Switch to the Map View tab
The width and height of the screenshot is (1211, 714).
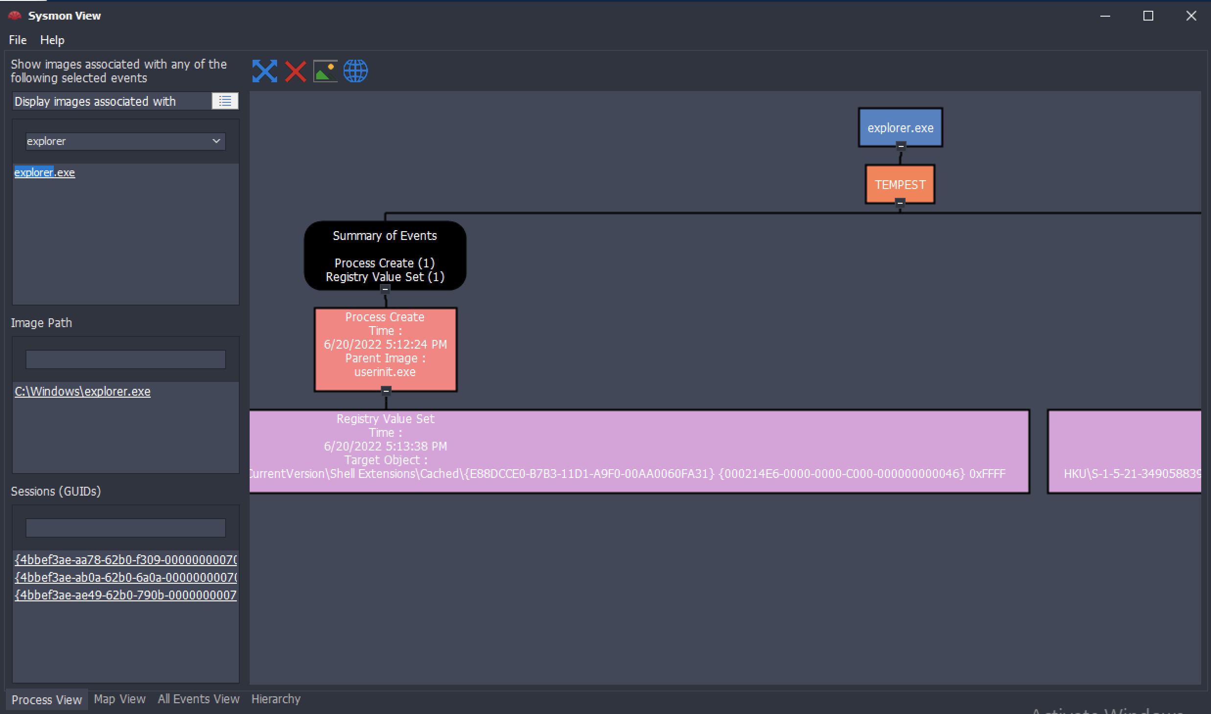click(x=119, y=699)
